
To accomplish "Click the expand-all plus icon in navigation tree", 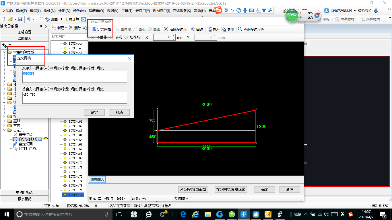I will click(4, 45).
